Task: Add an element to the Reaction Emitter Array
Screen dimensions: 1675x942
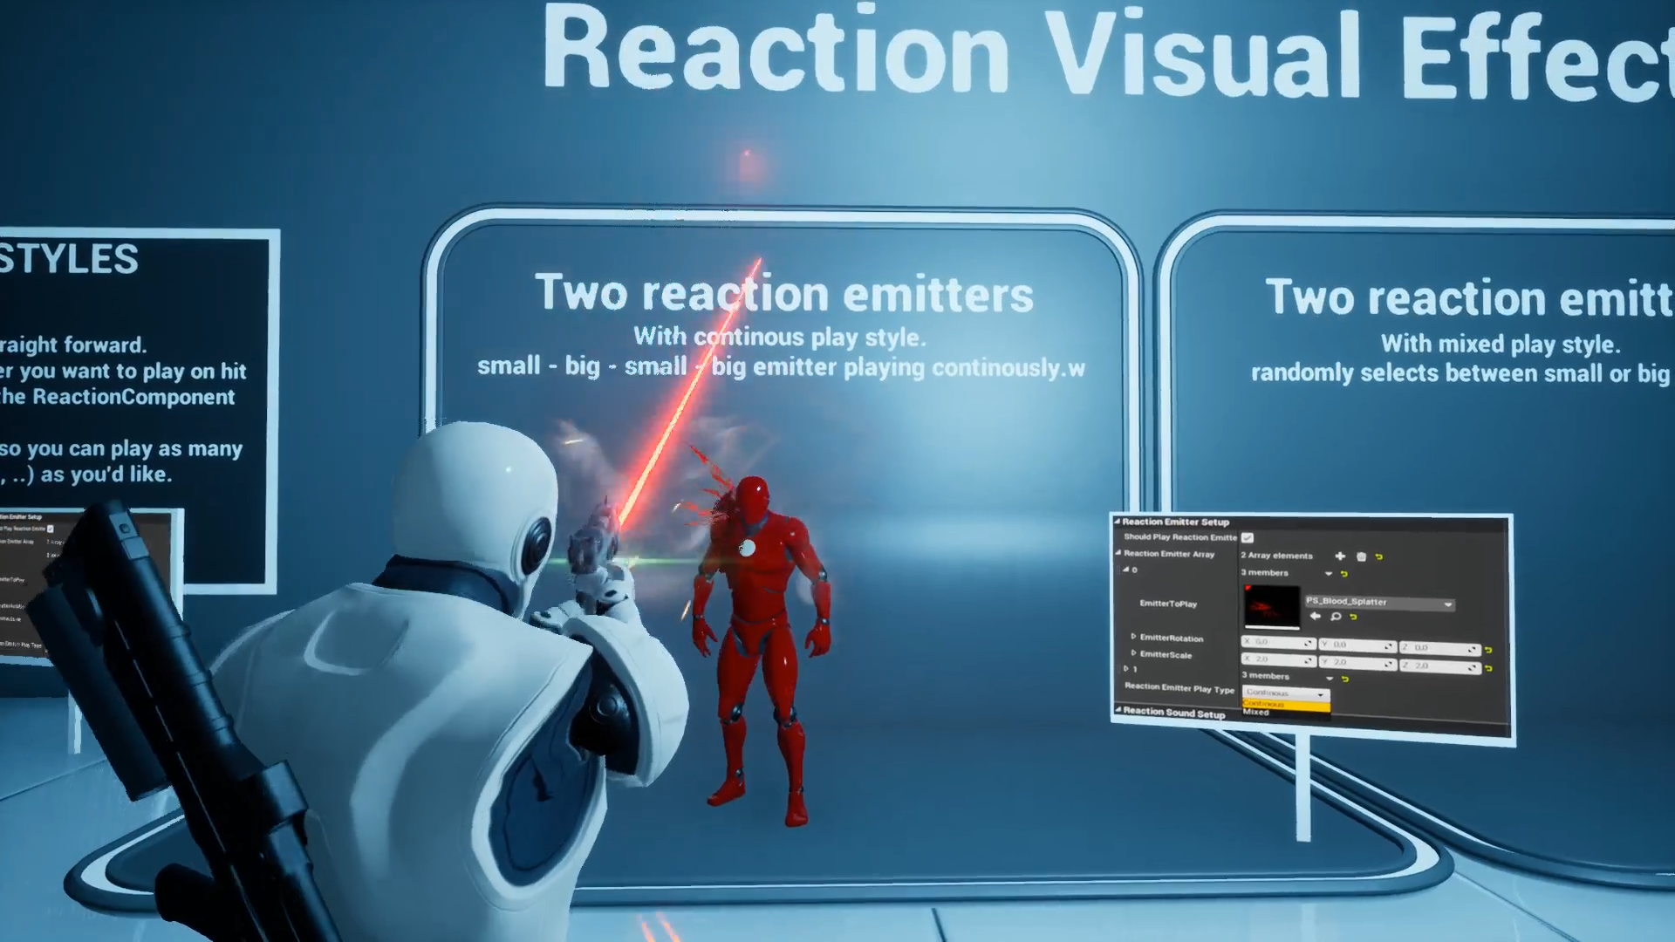Action: pyautogui.click(x=1340, y=556)
